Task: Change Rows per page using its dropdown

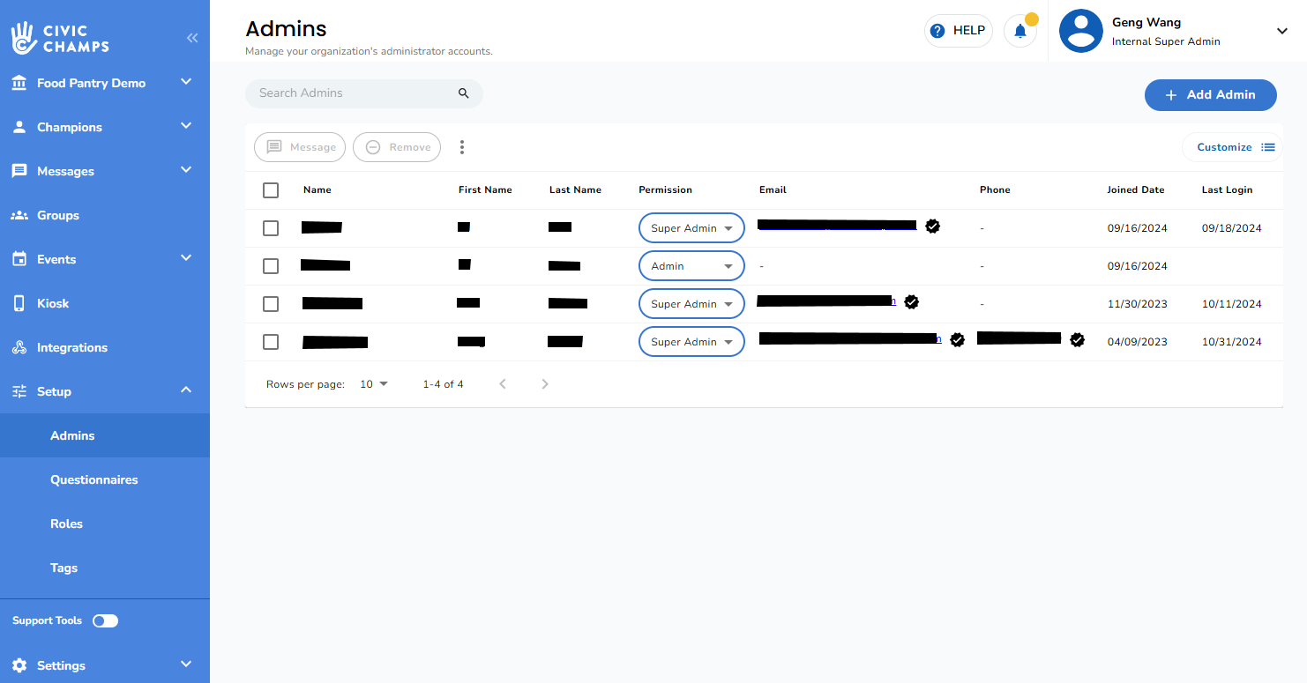Action: [x=374, y=383]
